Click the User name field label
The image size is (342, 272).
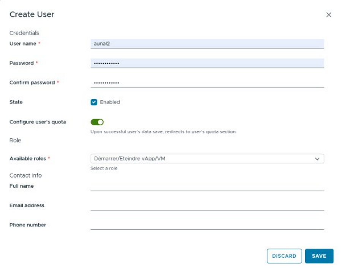pos(23,44)
